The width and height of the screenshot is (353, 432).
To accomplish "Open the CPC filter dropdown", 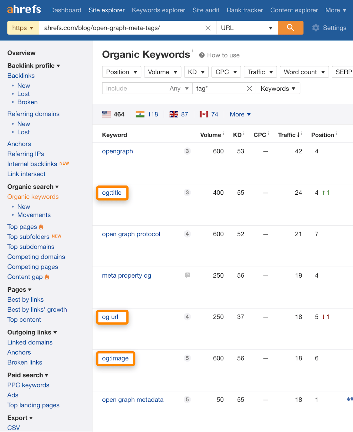I will [226, 72].
